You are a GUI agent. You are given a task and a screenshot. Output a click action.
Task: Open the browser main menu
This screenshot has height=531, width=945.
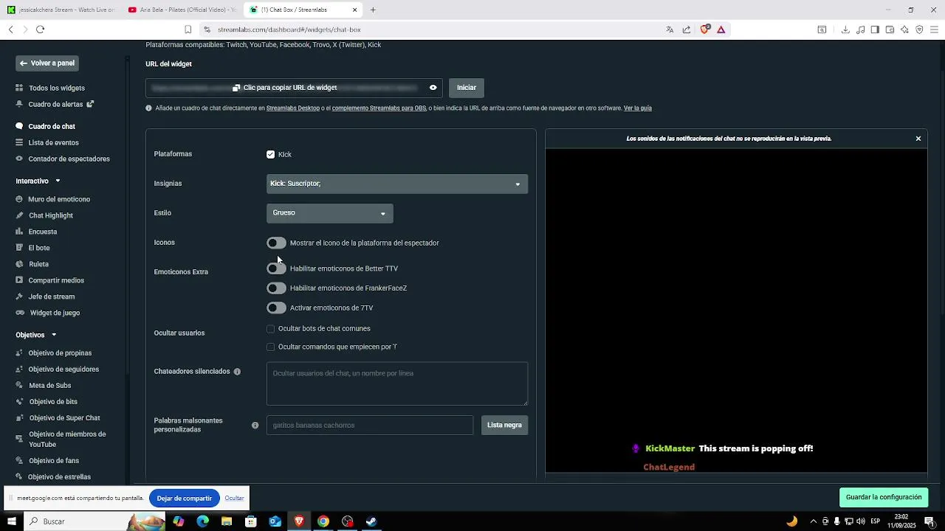click(934, 29)
